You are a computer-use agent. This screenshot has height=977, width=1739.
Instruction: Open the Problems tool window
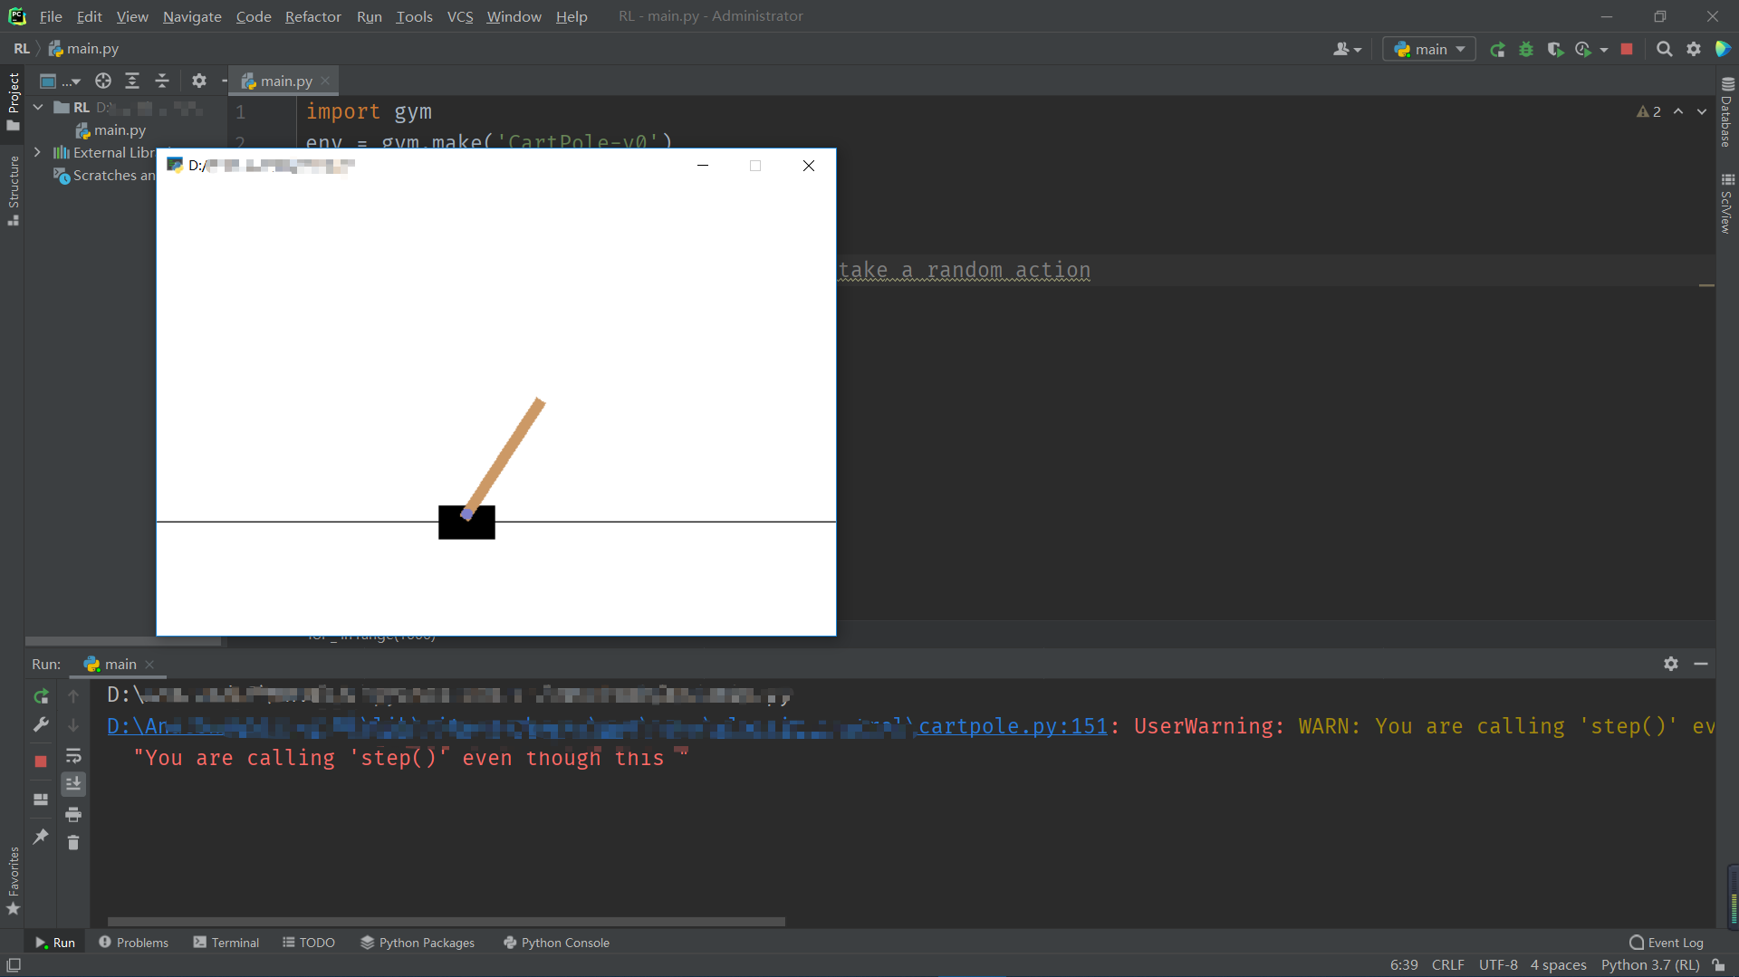(133, 943)
